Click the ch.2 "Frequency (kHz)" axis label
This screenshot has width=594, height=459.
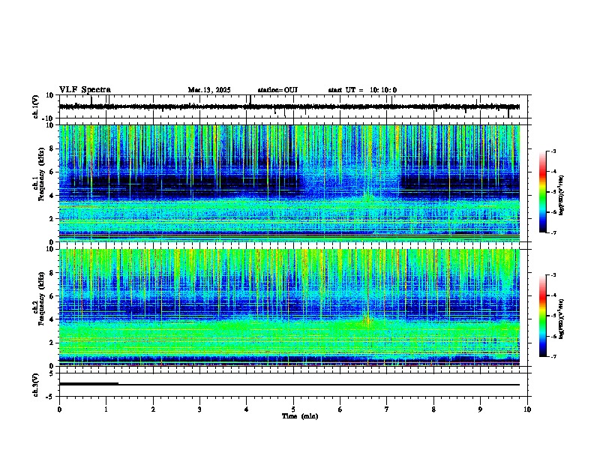(x=41, y=298)
